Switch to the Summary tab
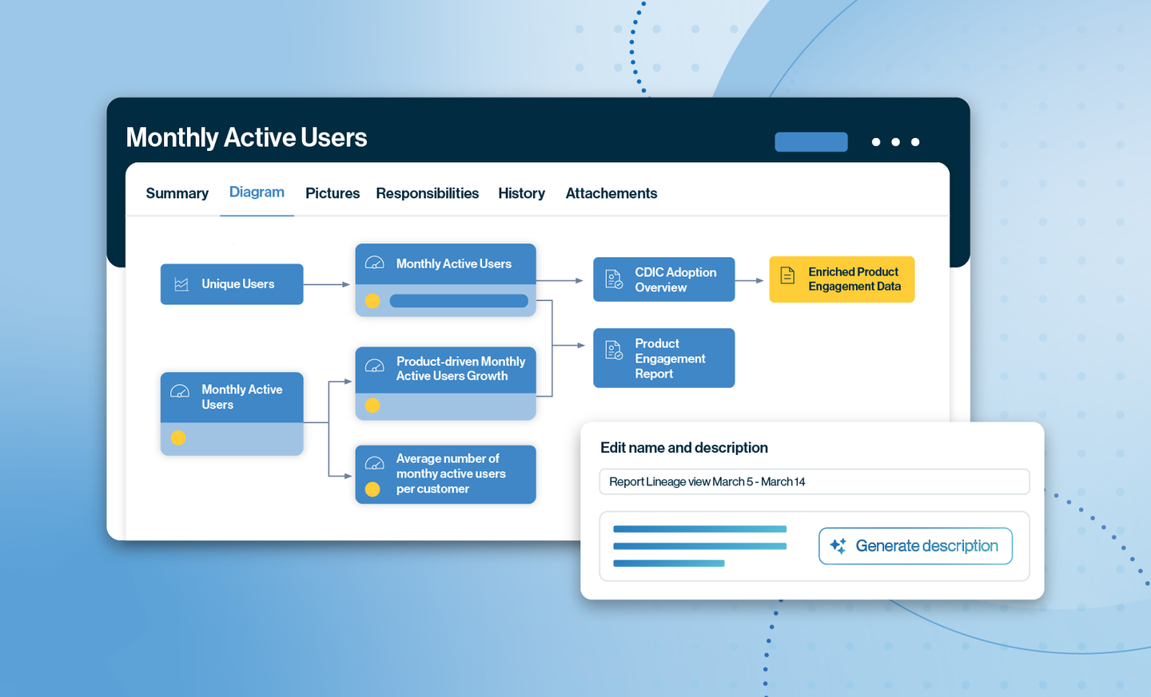Screen dimensions: 1151x697 [x=177, y=193]
